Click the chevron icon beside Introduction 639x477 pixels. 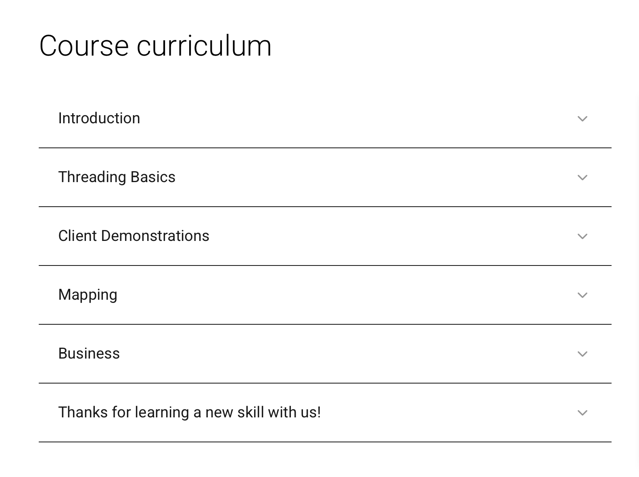582,119
